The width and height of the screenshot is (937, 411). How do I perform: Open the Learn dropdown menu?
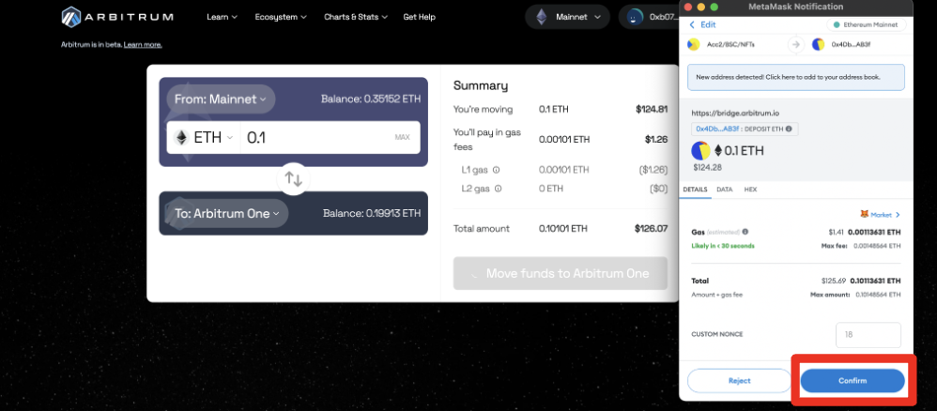coord(222,17)
